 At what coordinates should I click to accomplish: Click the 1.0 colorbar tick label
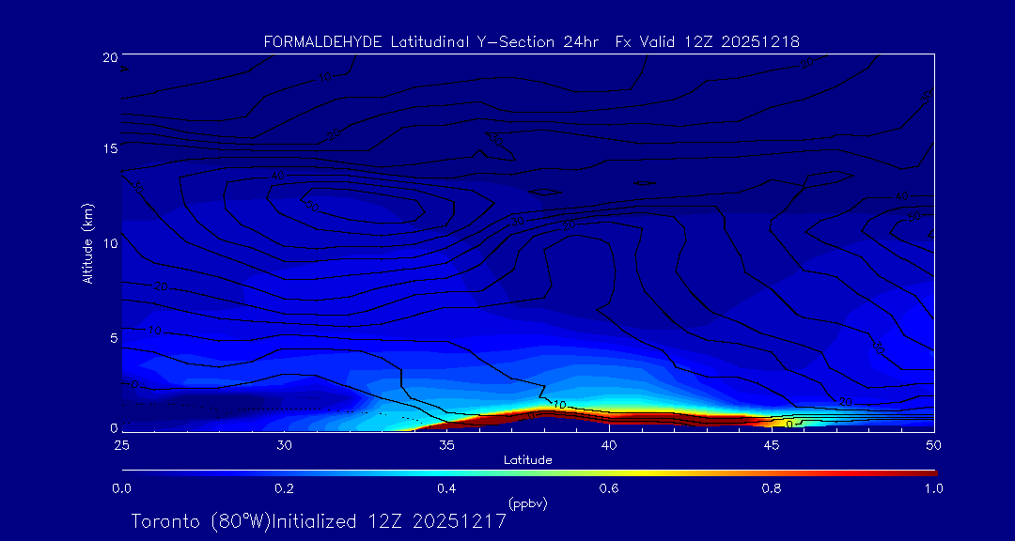933,488
